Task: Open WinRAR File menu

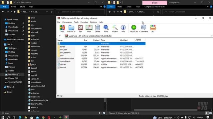Action: tap(59, 22)
